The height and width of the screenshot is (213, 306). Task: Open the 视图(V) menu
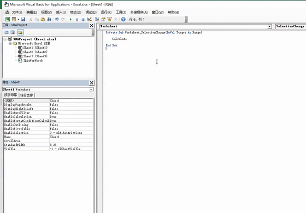click(x=46, y=12)
